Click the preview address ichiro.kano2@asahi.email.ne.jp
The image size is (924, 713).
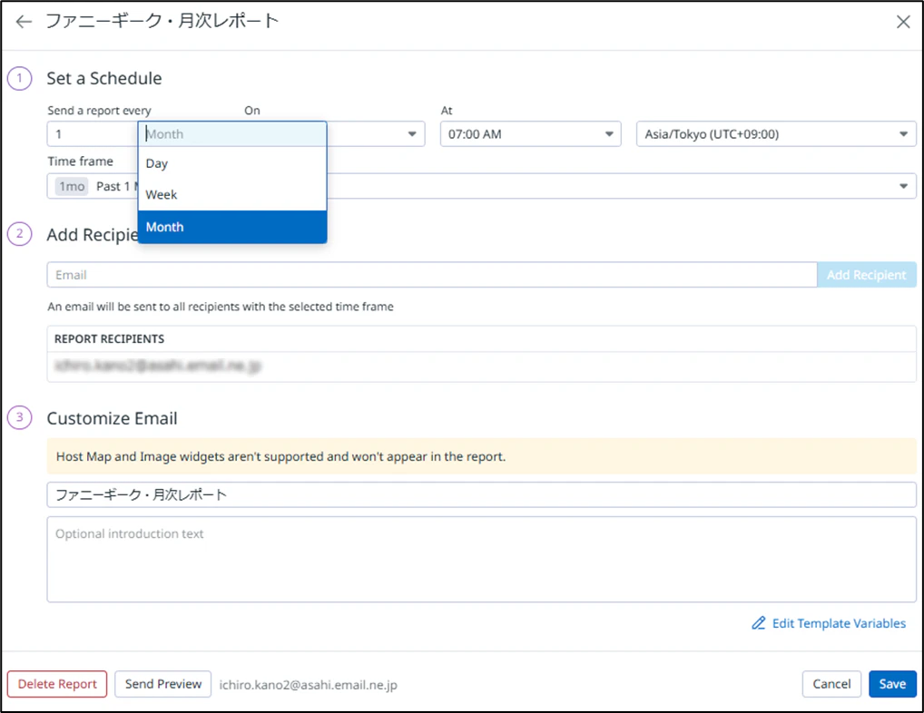(309, 685)
